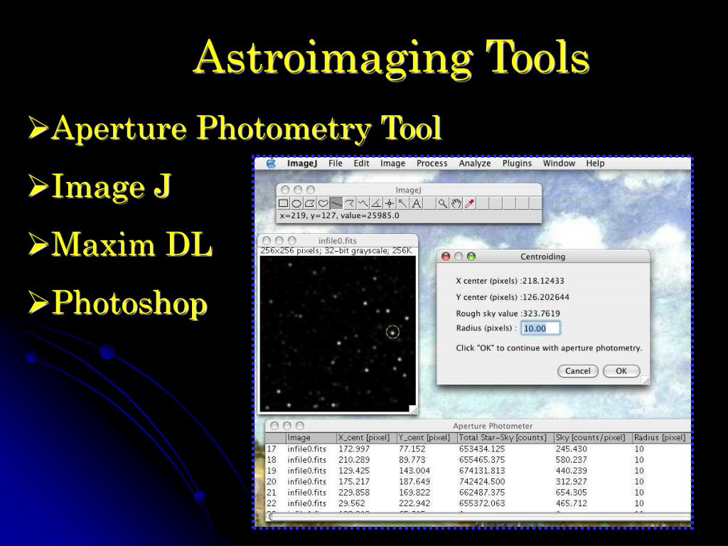The width and height of the screenshot is (728, 546).
Task: Select the Freehand Line tool
Action: (x=363, y=203)
